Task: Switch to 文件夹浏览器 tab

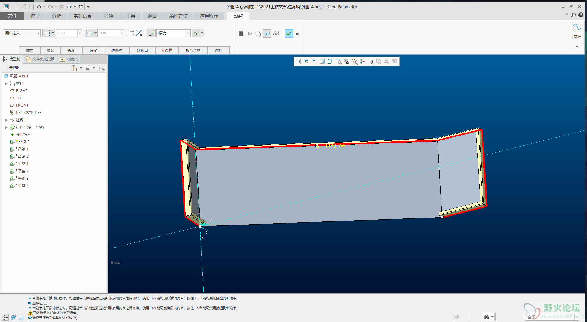Action: [x=40, y=59]
